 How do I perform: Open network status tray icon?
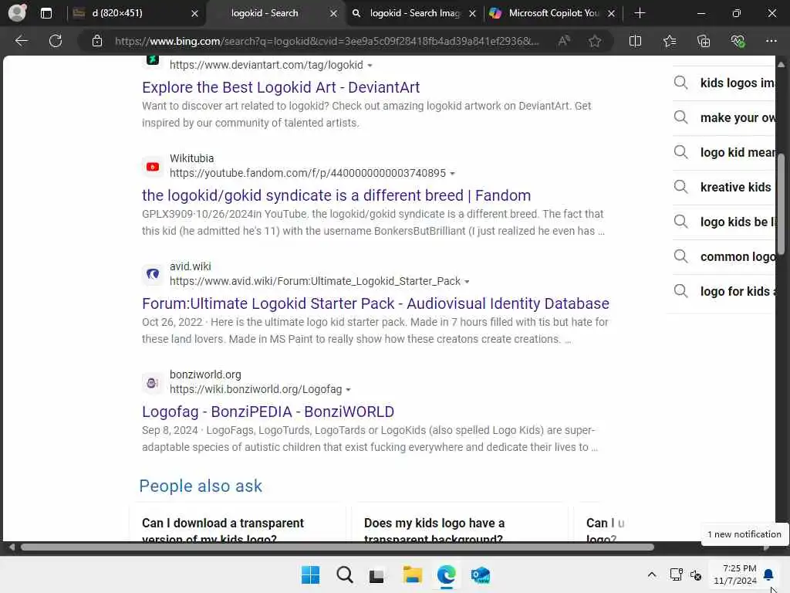point(677,574)
